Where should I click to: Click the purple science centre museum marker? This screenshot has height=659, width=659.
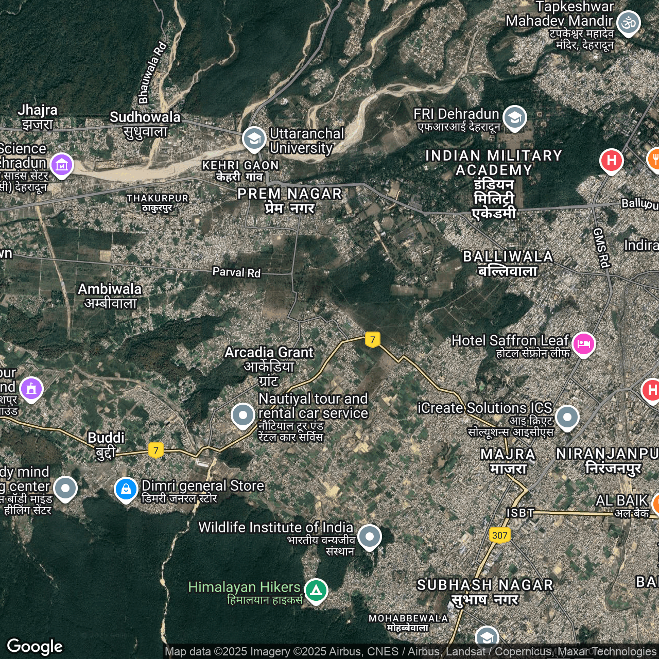pos(62,165)
